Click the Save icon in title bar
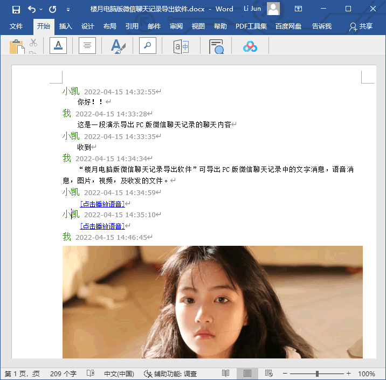386x380 pixels. (x=16, y=9)
